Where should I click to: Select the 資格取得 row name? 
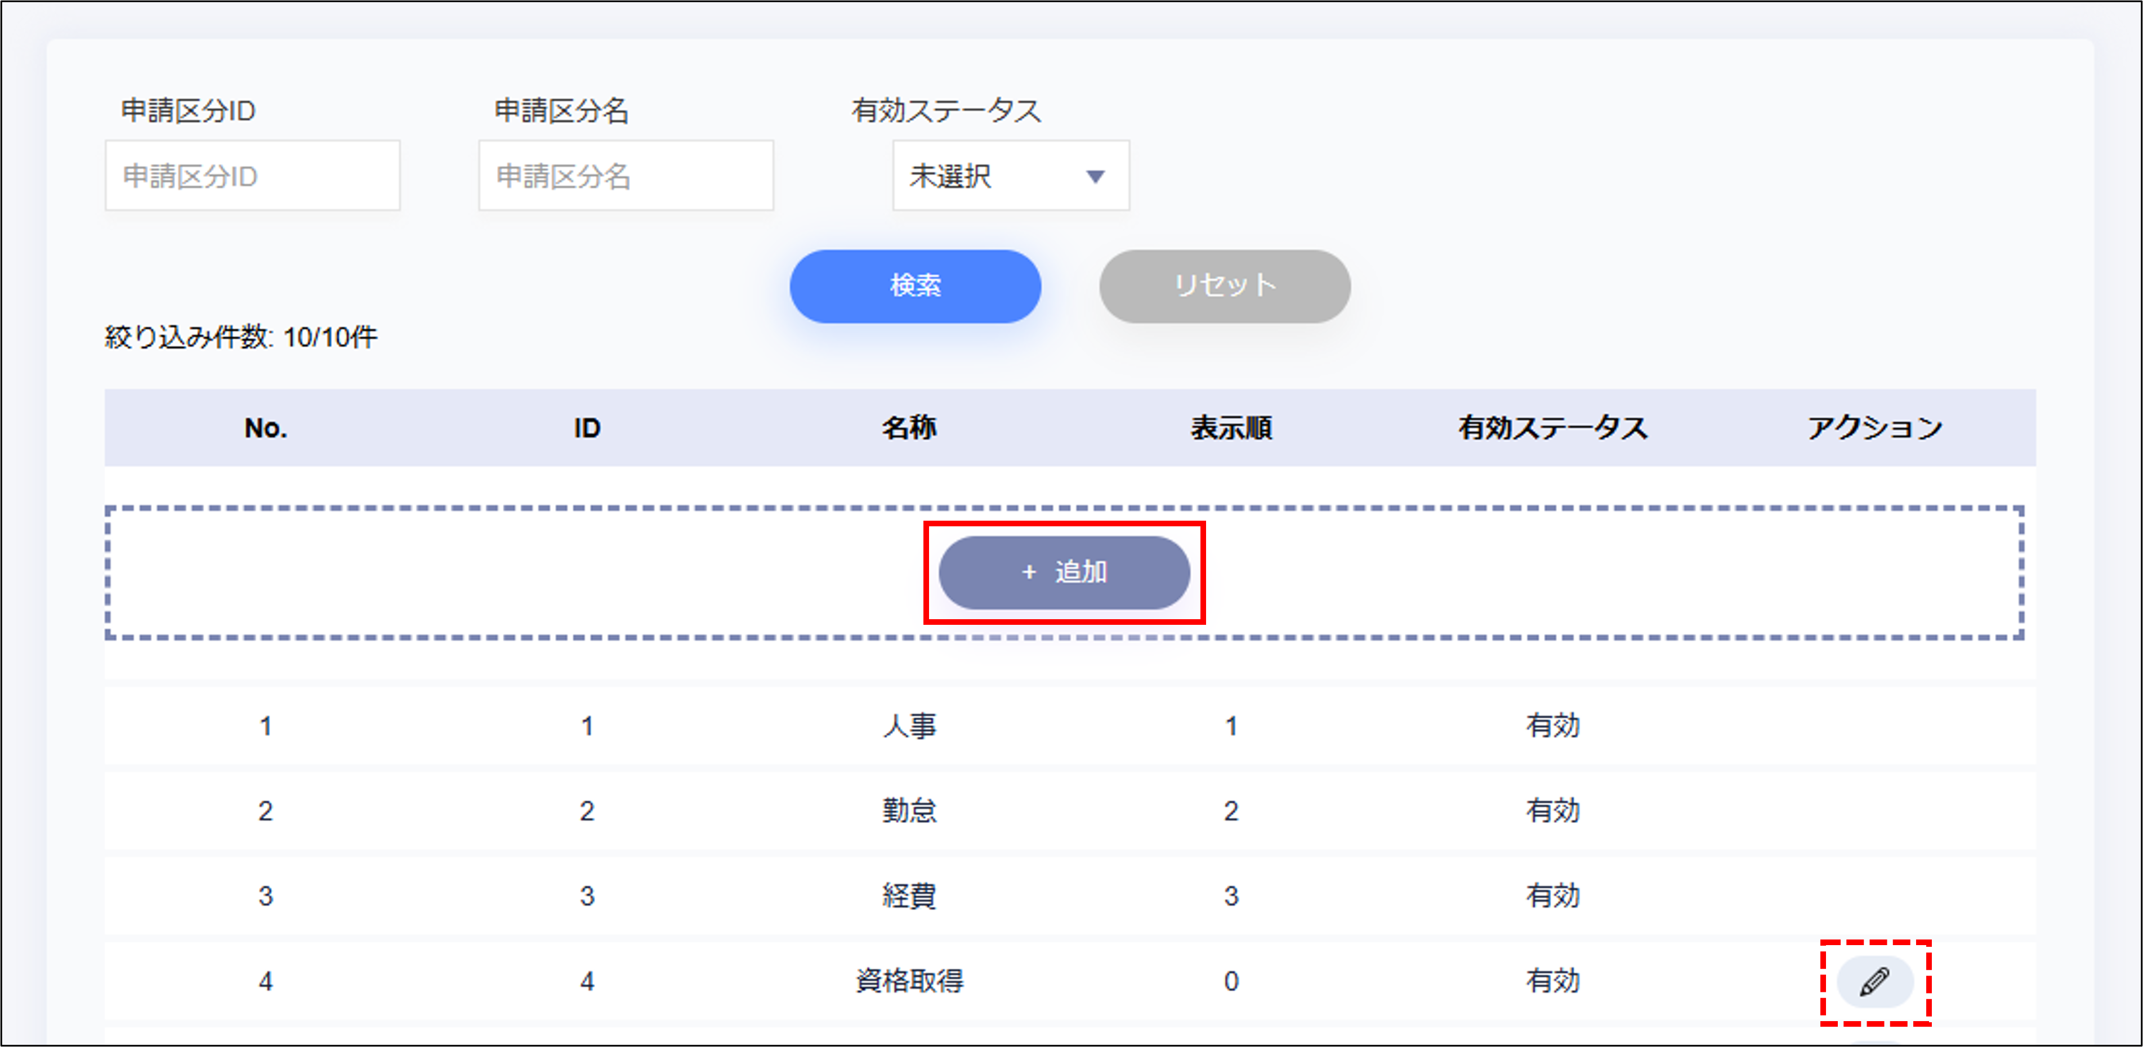[x=908, y=981]
